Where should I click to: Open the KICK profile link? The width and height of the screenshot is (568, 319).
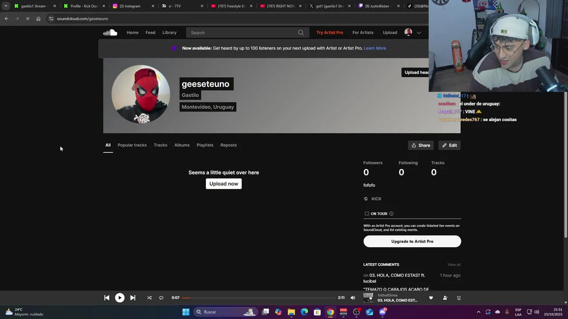376,199
